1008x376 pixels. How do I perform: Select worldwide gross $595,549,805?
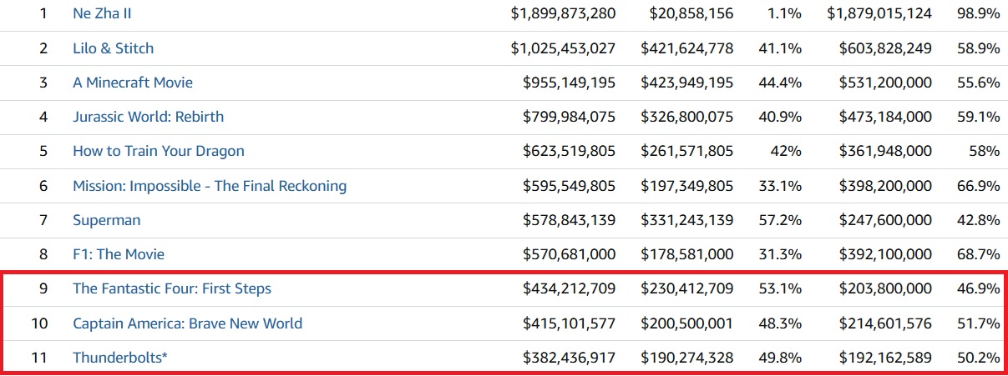coord(569,186)
